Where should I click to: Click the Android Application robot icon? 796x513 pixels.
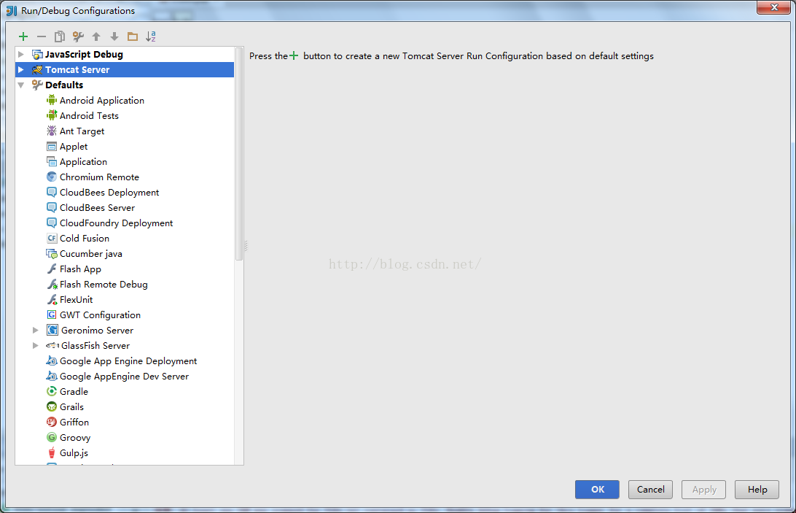pyautogui.click(x=52, y=100)
